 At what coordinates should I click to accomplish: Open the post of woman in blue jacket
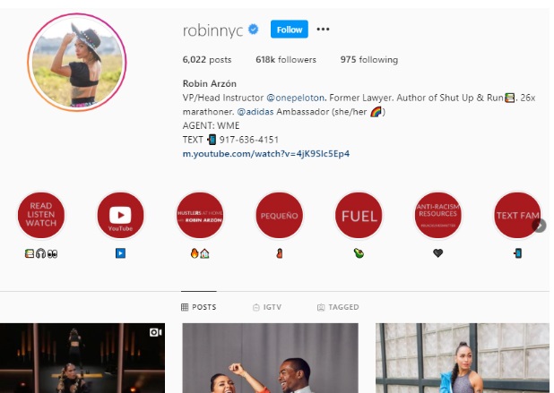click(x=463, y=358)
